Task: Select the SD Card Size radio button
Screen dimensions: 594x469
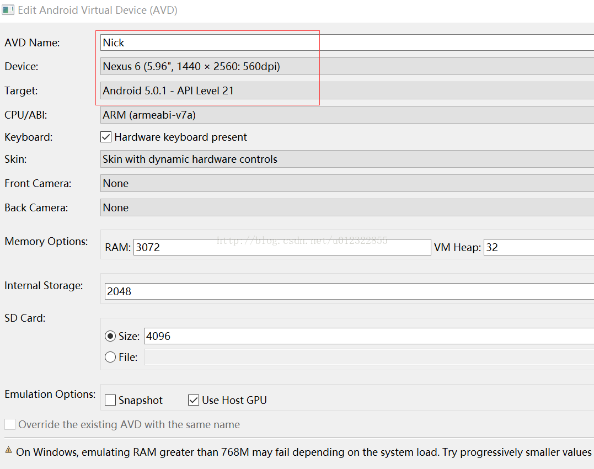Action: (x=110, y=336)
